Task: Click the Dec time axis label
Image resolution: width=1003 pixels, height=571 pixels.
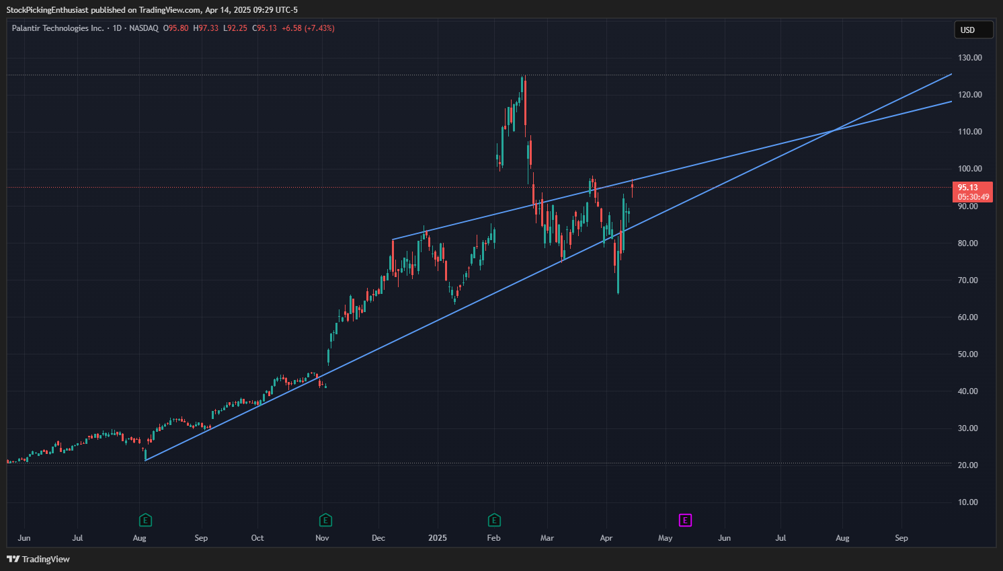Action: [x=378, y=538]
